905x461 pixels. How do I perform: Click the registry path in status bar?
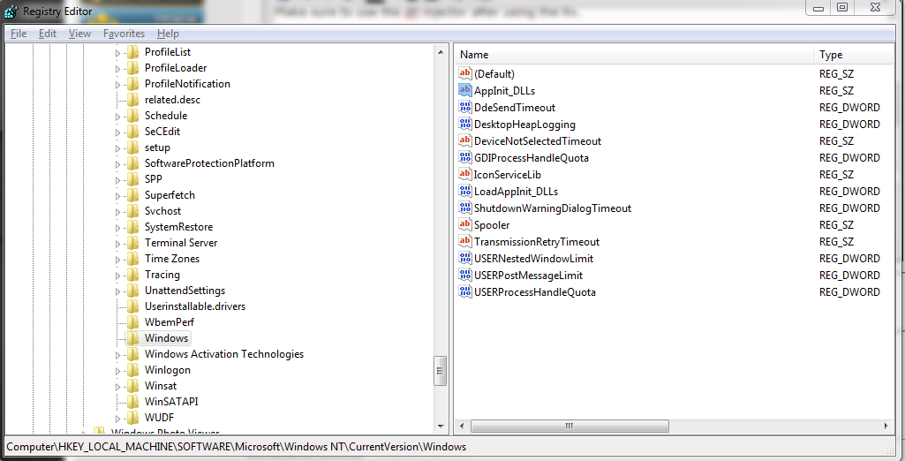pos(236,447)
